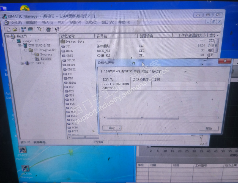
Task: Select the SIMOTION package row
Action: [x=163, y=88]
